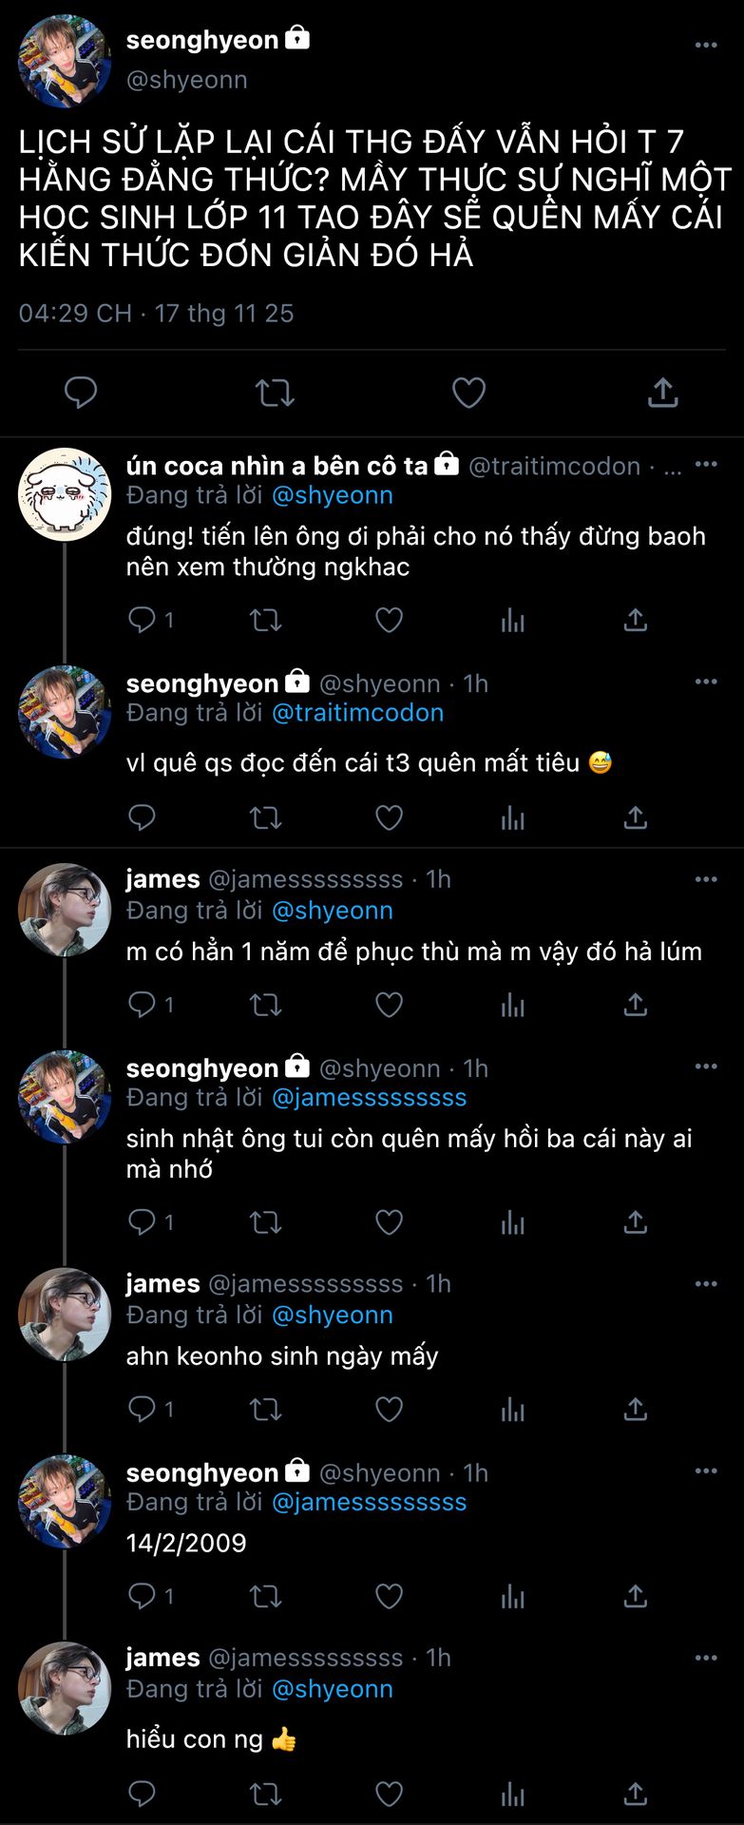Open more options on 'hiểu con ng' reply

tap(706, 1657)
